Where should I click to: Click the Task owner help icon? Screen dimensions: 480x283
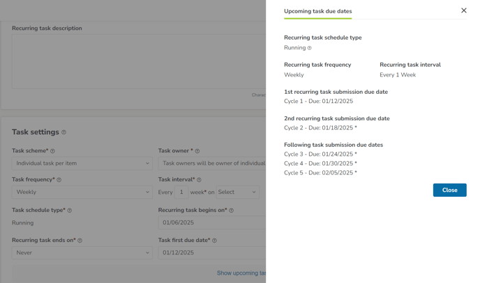click(197, 151)
